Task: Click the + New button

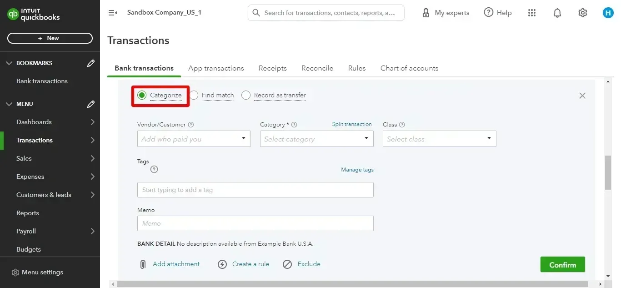Action: pos(50,38)
